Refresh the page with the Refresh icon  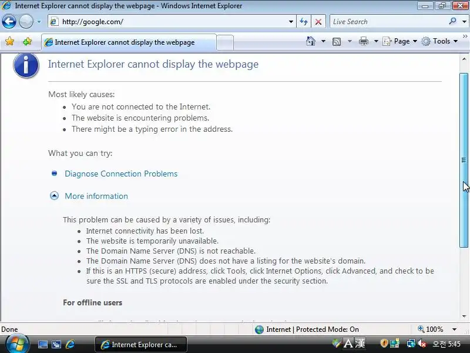[x=304, y=22]
